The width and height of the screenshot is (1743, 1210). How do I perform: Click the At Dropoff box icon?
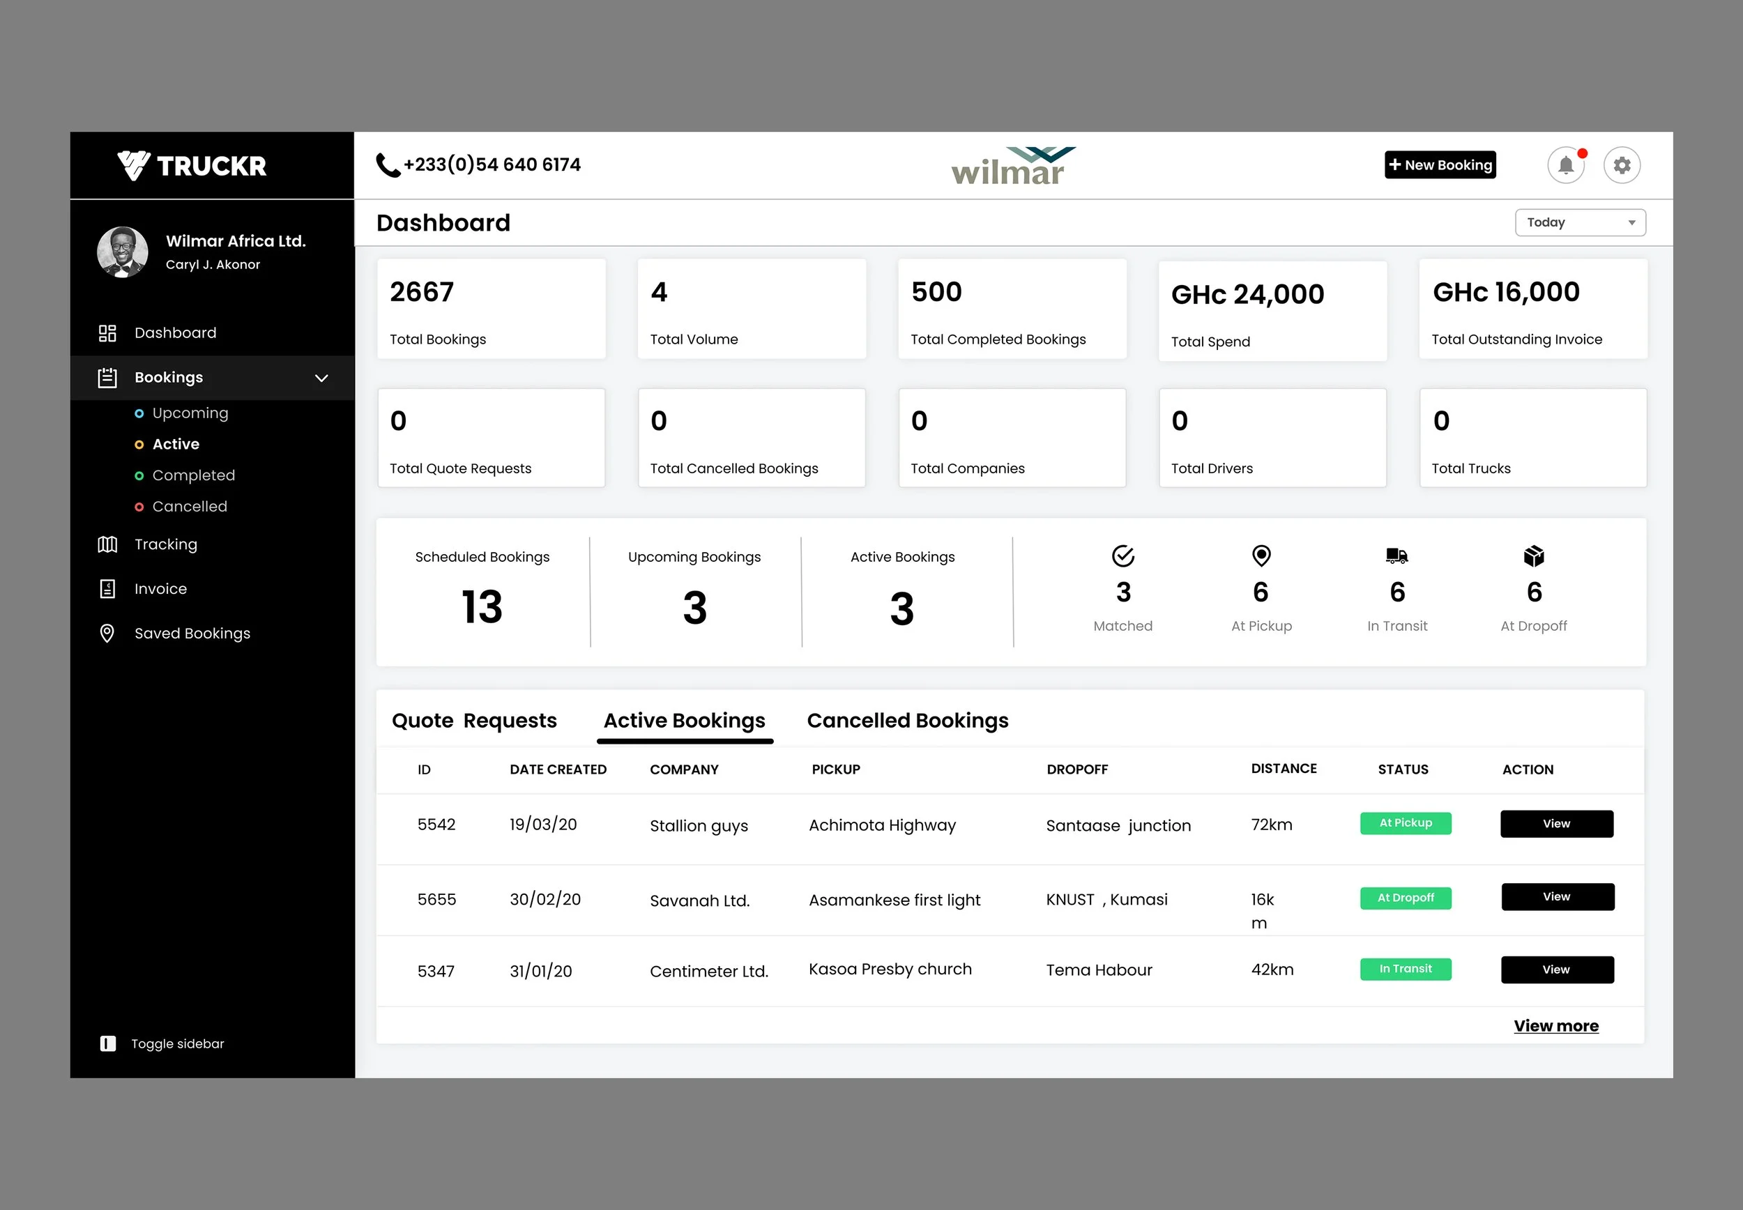pyautogui.click(x=1534, y=556)
